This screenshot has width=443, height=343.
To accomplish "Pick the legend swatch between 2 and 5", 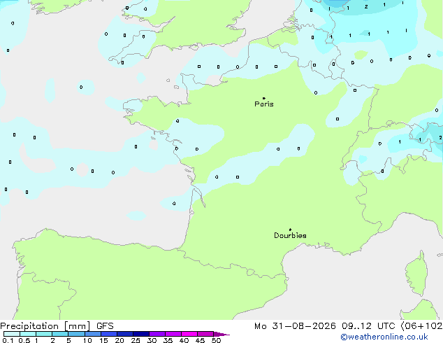I will [60, 334].
